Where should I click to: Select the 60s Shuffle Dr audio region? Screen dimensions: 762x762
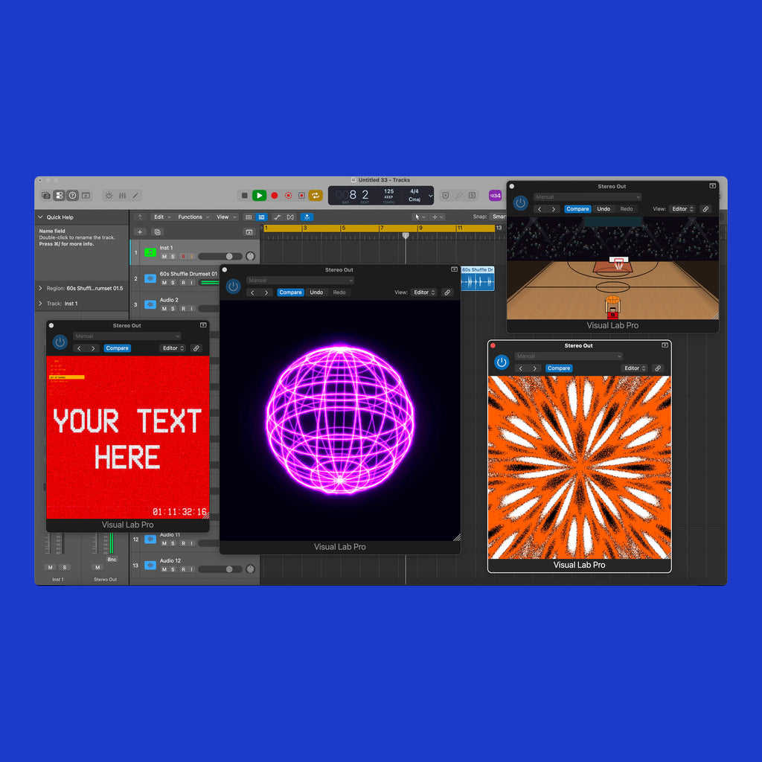[478, 278]
